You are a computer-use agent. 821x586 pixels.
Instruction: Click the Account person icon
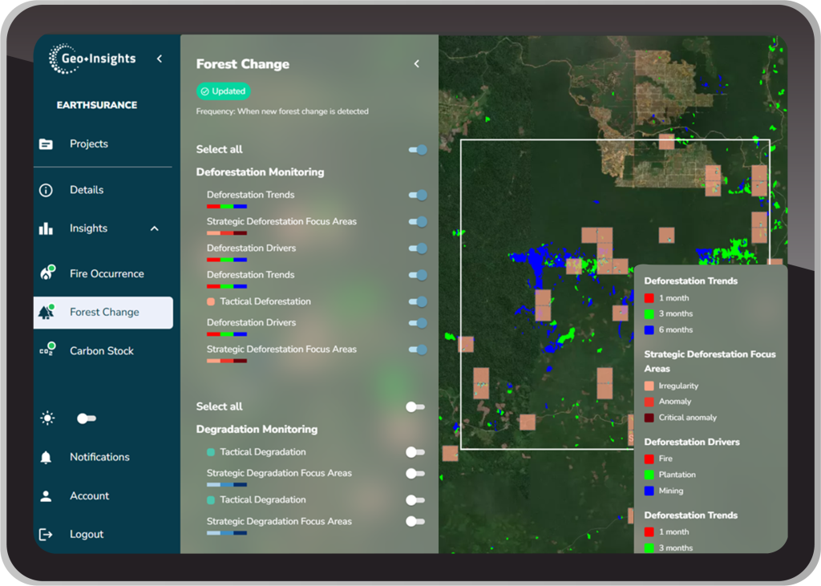pos(46,496)
